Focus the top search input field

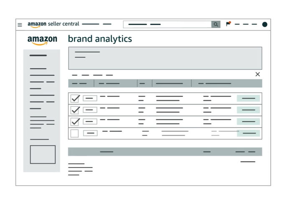pyautogui.click(x=167, y=24)
